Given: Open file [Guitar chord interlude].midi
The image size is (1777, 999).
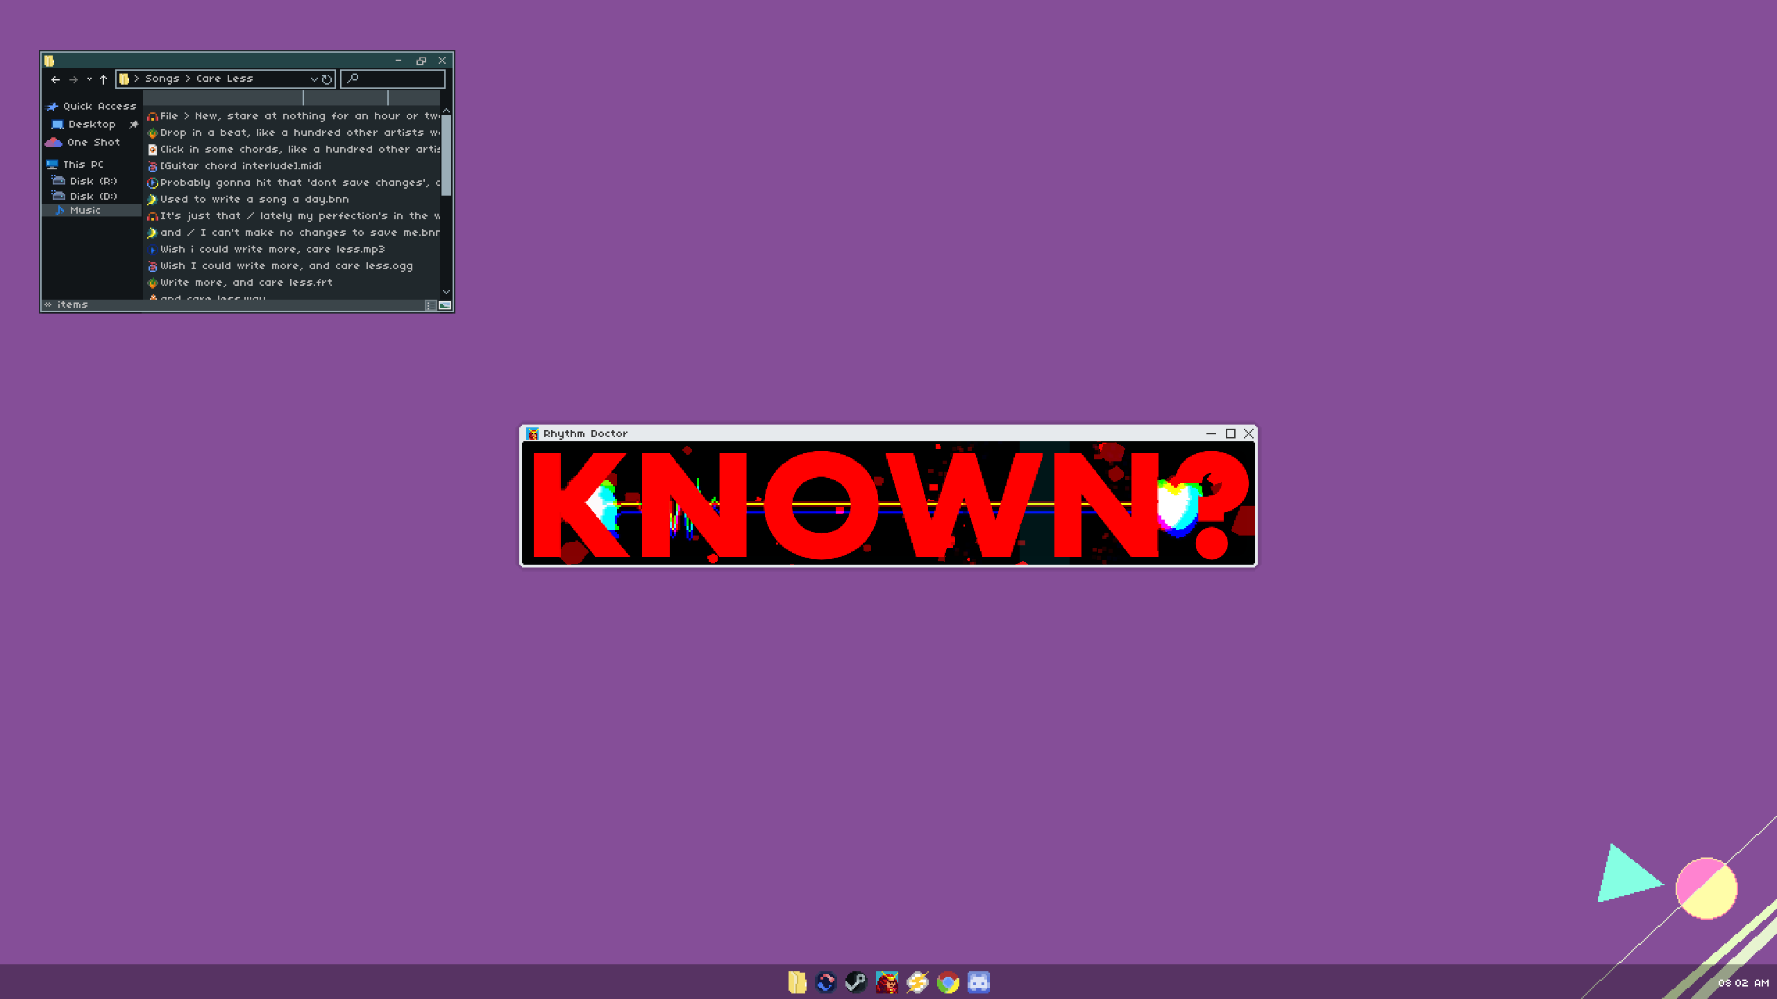Looking at the screenshot, I should [x=240, y=166].
